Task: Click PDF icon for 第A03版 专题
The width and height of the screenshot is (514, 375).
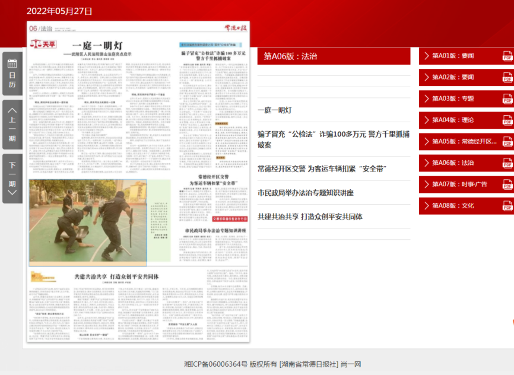Action: click(507, 99)
